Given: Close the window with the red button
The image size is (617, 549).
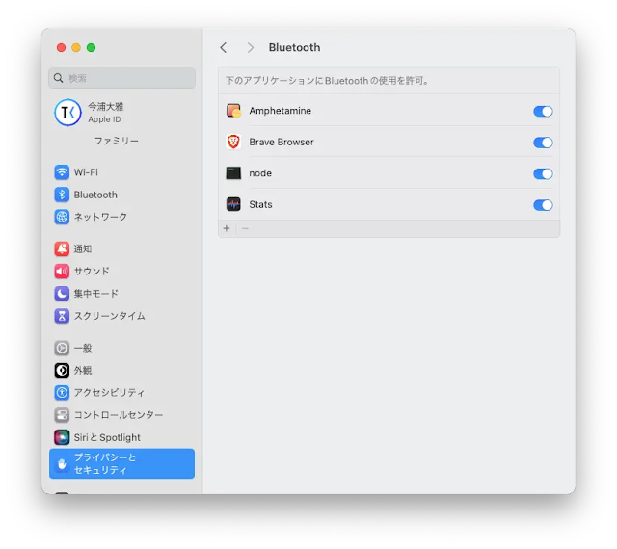Looking at the screenshot, I should point(61,47).
